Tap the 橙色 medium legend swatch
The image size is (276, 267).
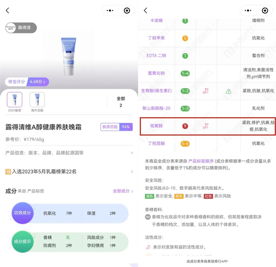(179, 196)
